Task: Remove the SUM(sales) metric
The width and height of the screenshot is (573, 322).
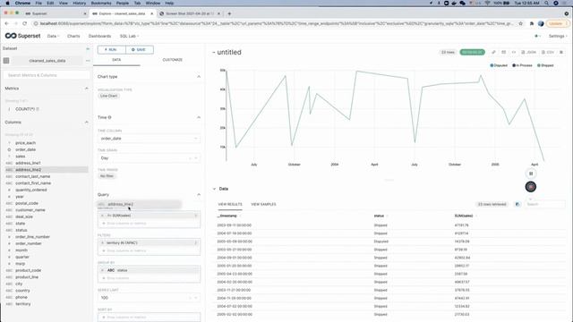Action: (102, 216)
